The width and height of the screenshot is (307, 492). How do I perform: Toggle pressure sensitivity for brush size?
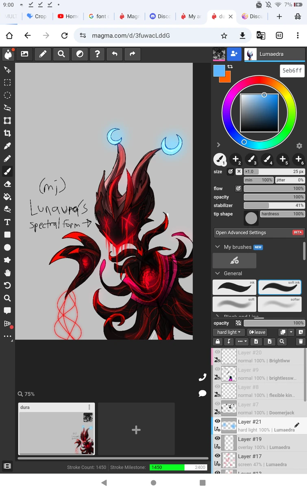[230, 172]
